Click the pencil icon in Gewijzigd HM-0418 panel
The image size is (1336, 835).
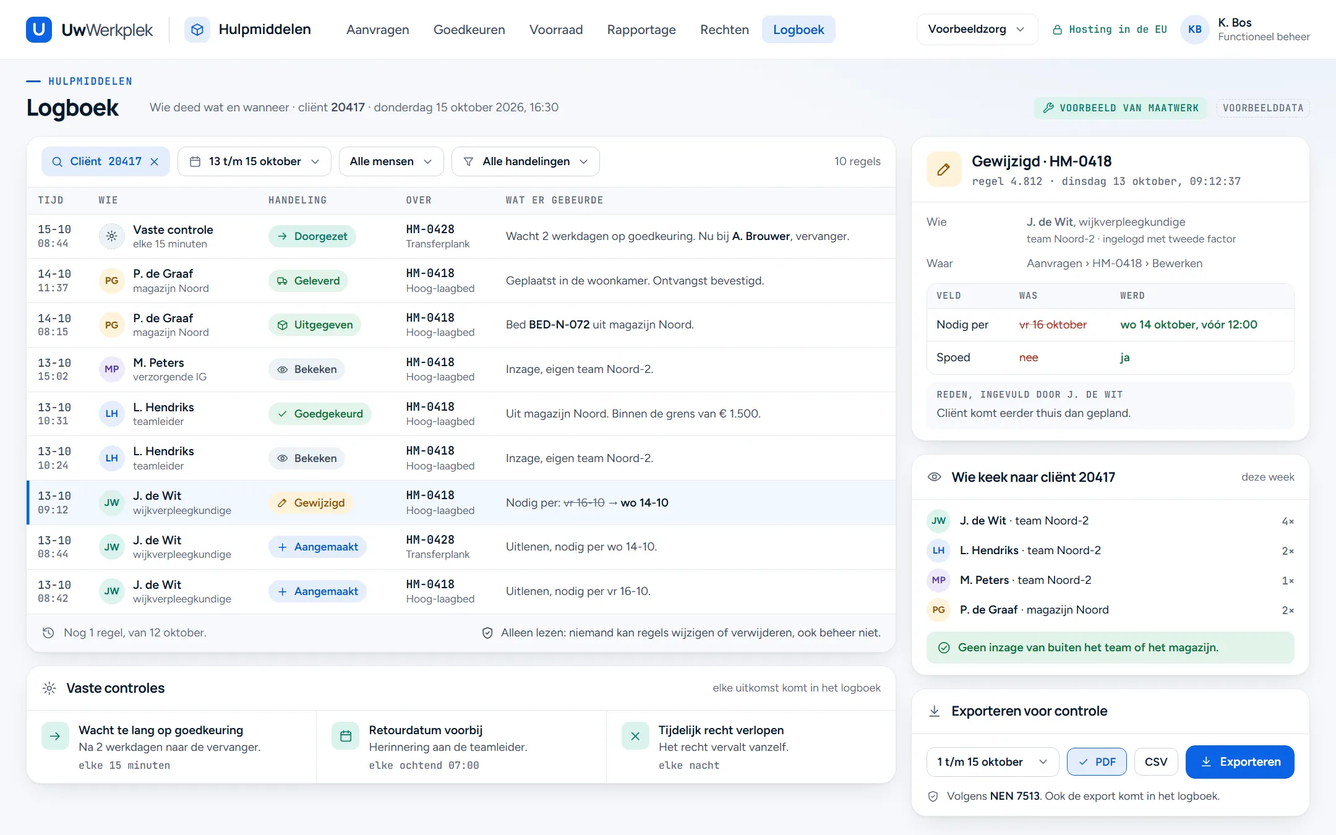(x=944, y=169)
